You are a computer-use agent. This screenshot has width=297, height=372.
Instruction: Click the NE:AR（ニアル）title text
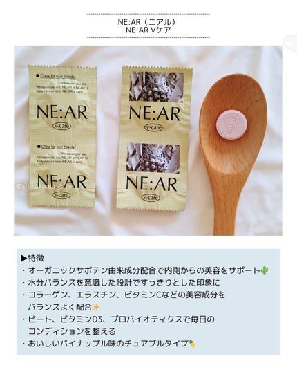[148, 22]
